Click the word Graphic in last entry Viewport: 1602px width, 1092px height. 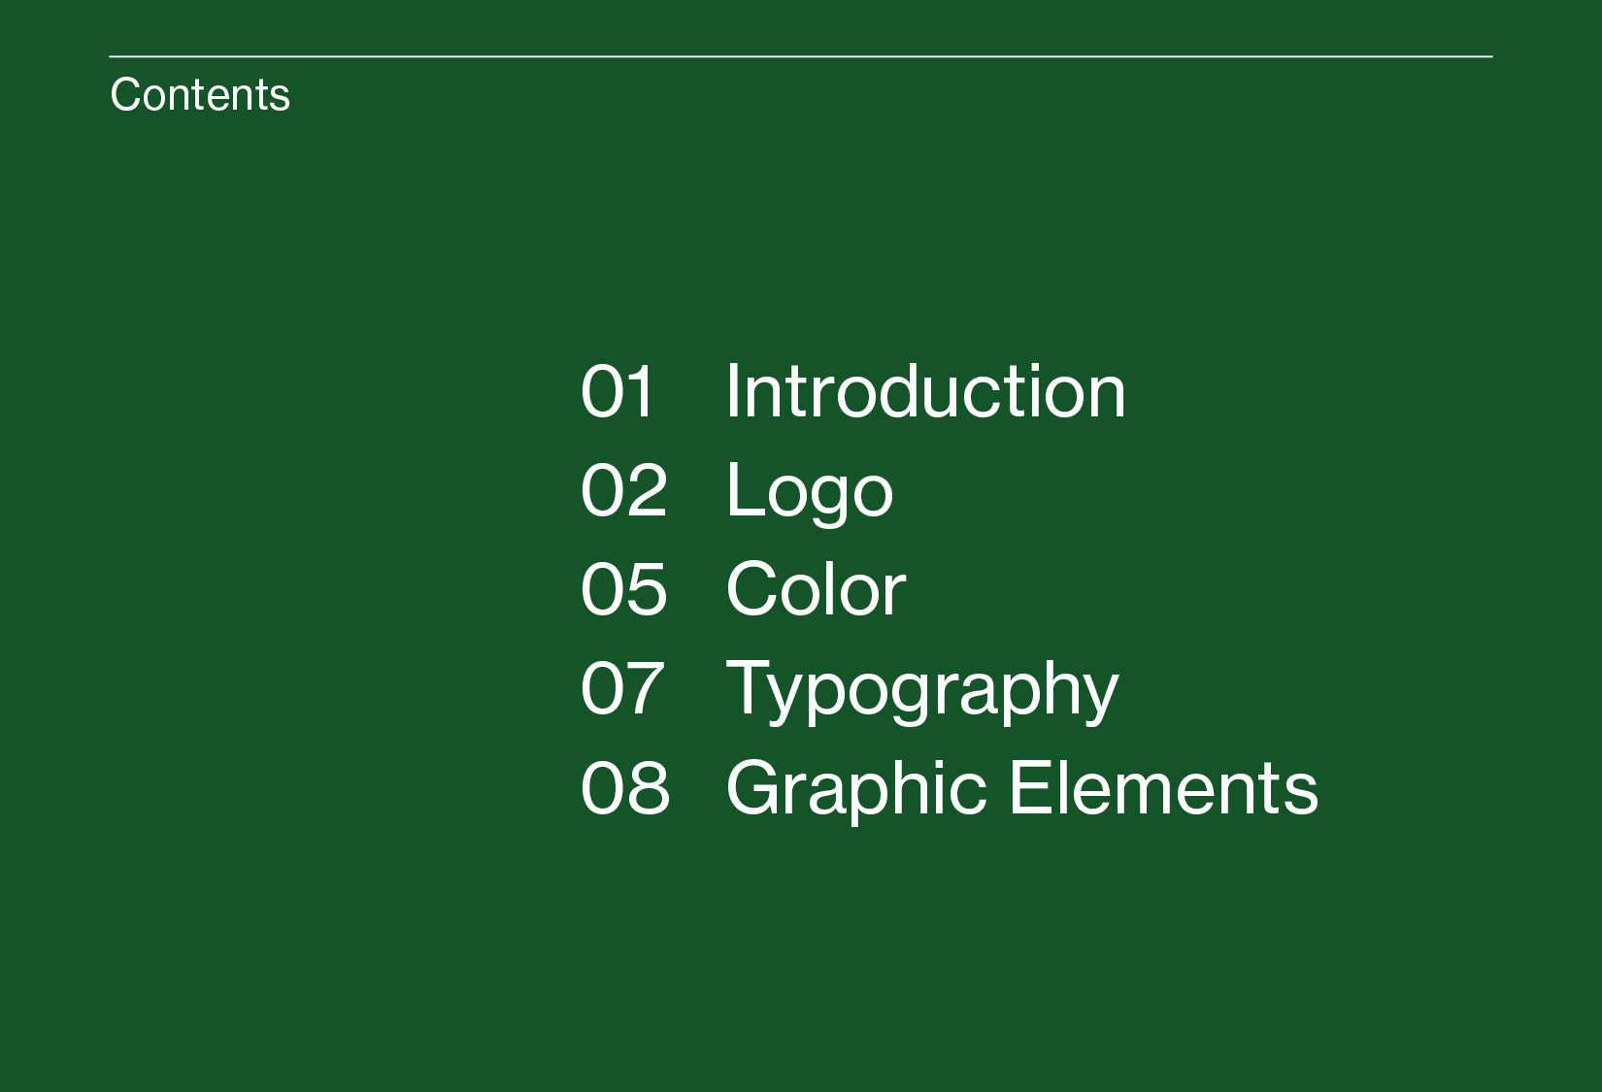pos(856,790)
